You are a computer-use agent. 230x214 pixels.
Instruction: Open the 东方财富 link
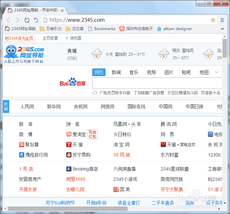pyautogui.click(x=169, y=155)
